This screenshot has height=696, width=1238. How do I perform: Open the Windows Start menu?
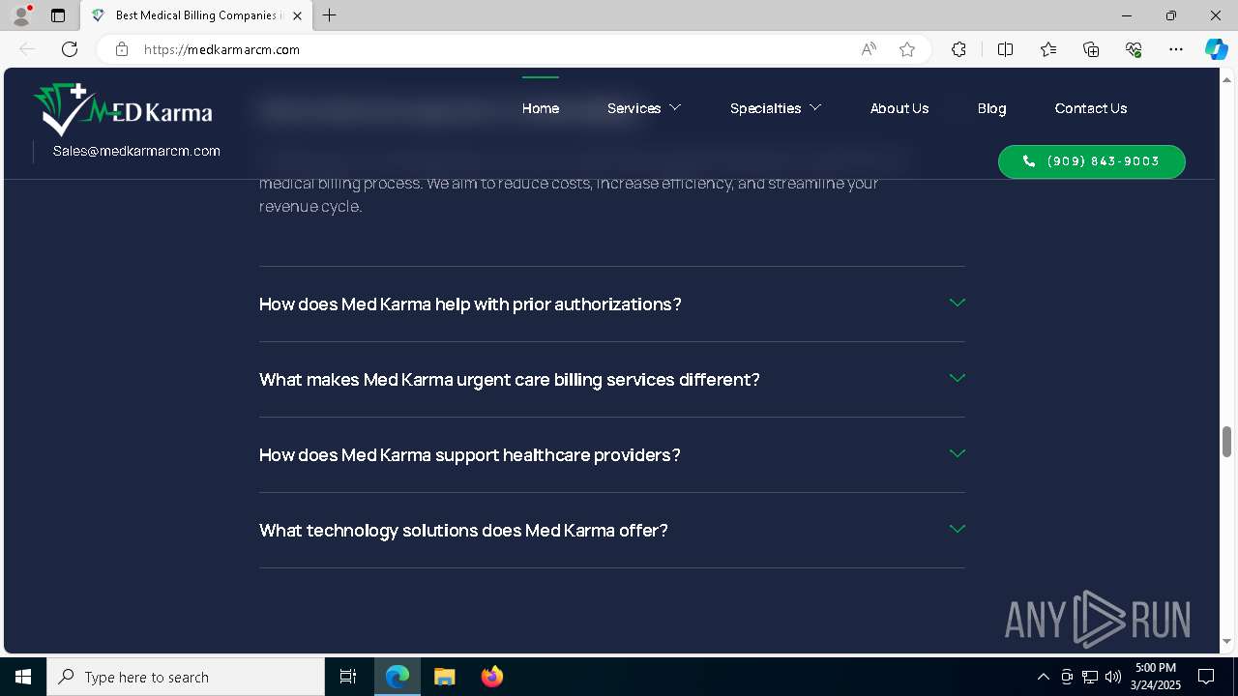pyautogui.click(x=23, y=677)
